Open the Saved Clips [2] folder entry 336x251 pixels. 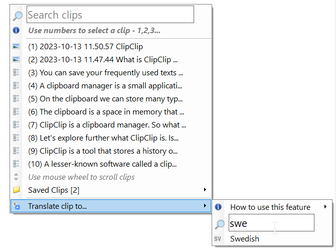coord(111,190)
